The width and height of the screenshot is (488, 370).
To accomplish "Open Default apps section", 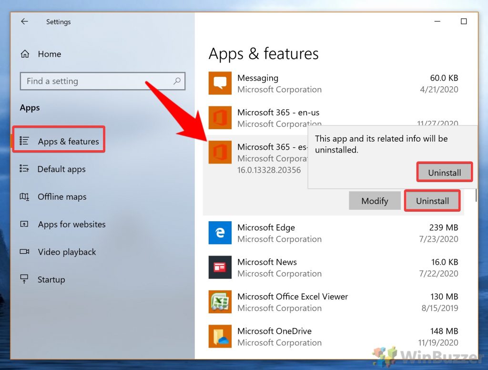I will point(61,169).
